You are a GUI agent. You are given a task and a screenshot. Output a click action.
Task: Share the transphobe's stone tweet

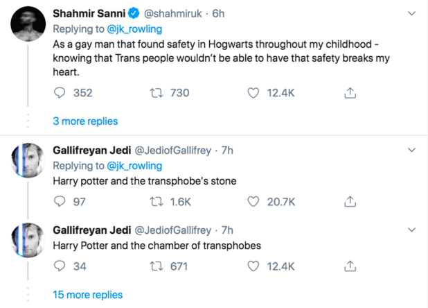point(350,201)
